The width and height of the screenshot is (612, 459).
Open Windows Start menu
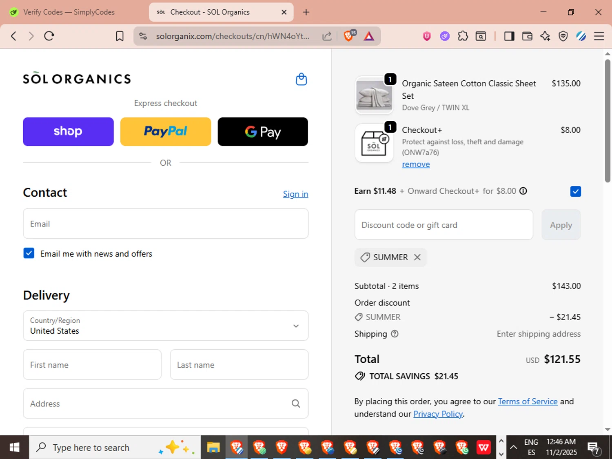14,448
